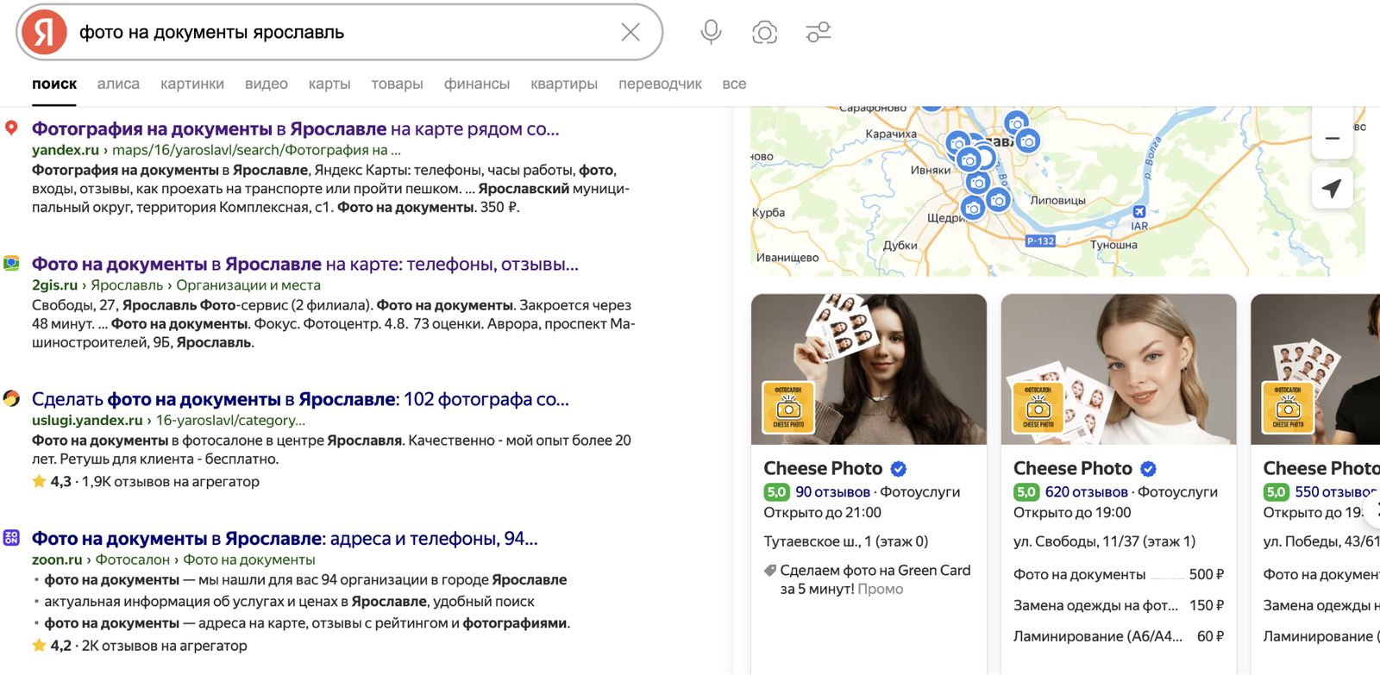Screen dimensions: 1380x675
Task: Click the address «ул. Свободы, 11/37 (этаж 1)»
Action: coord(1105,542)
